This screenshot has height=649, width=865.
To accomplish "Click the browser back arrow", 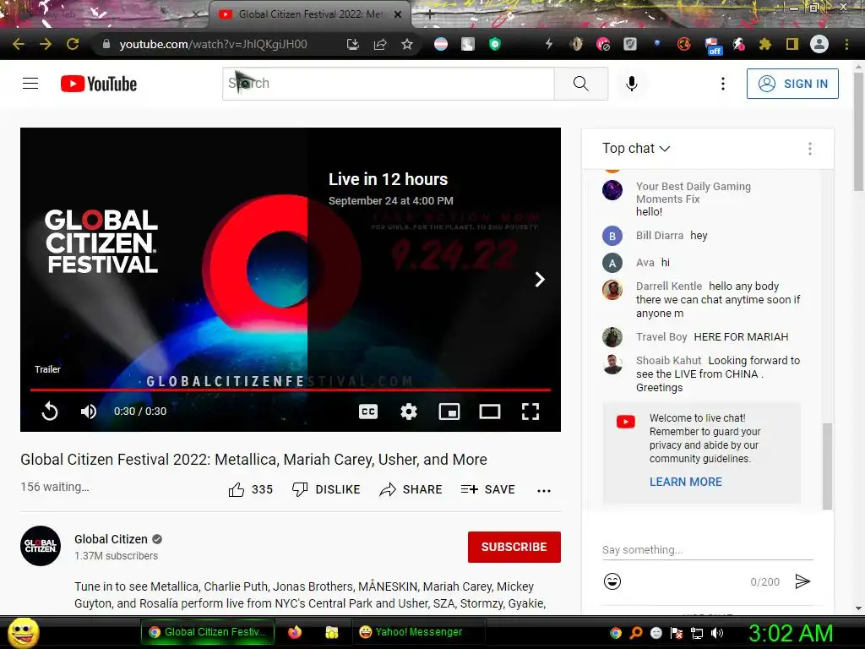I will [x=19, y=44].
